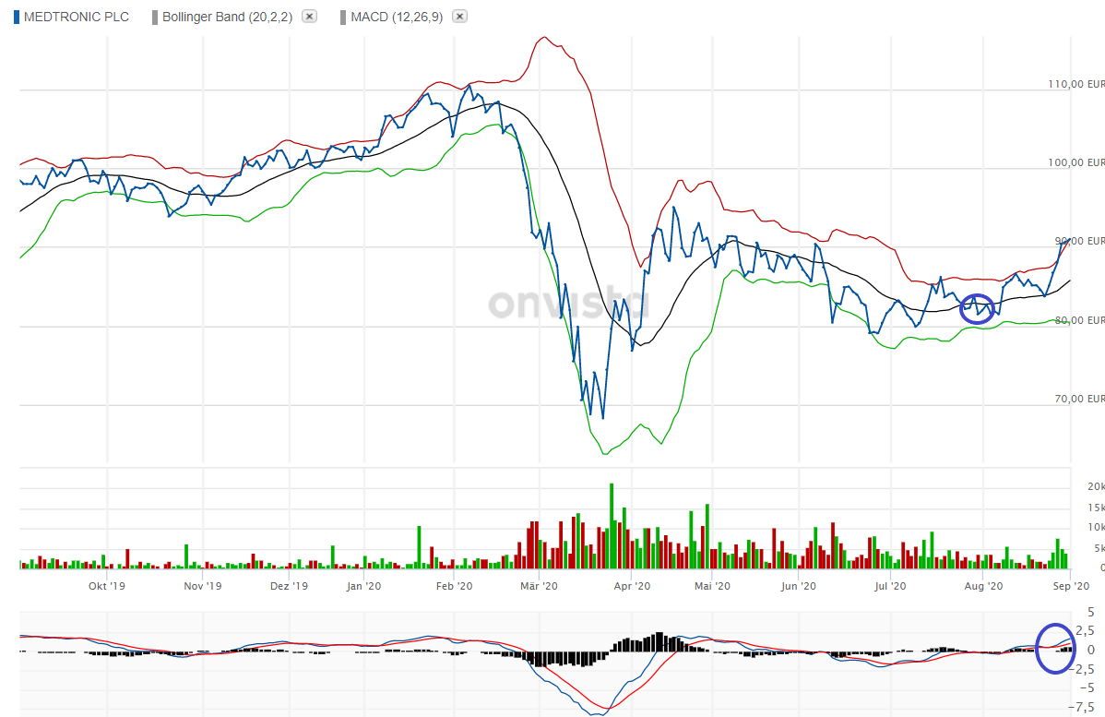Select the MEDTRONIC PLC legend label
Viewport: 1105px width, 717px height.
77,17
